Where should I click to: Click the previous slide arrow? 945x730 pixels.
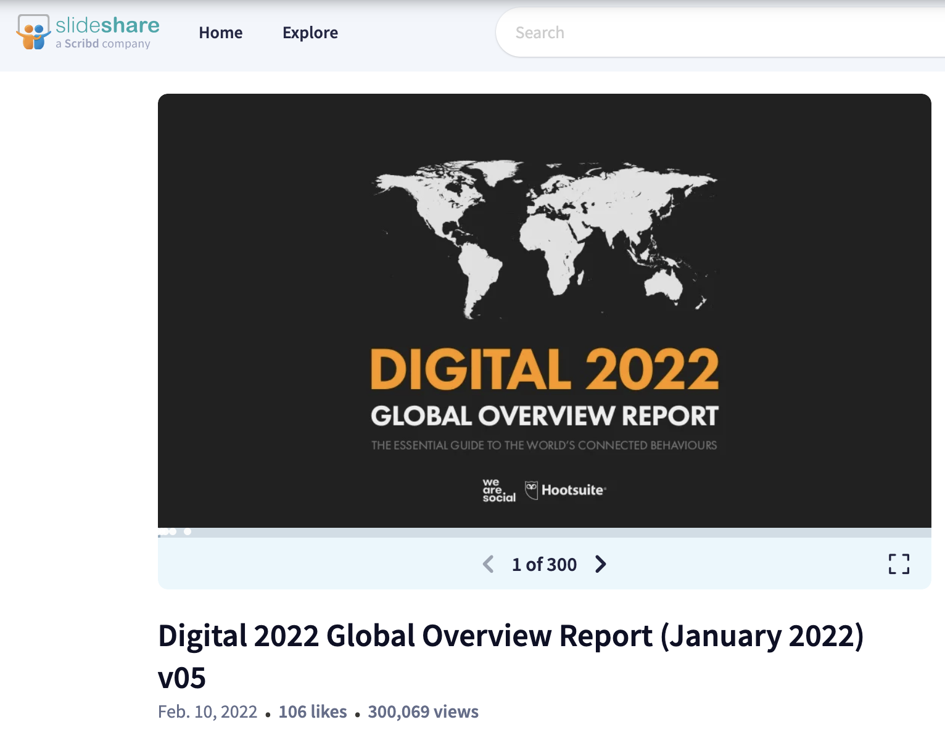pyautogui.click(x=488, y=564)
